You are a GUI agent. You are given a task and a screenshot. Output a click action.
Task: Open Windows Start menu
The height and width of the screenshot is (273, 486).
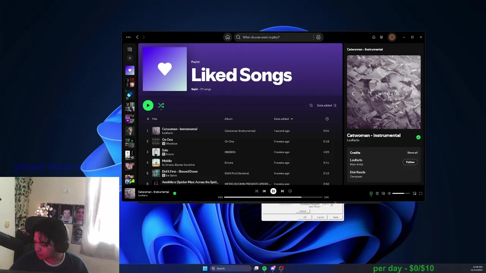click(205, 268)
